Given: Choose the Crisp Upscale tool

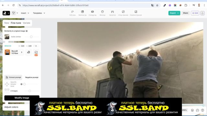Looking at the screenshot, I should [x=123, y=13].
